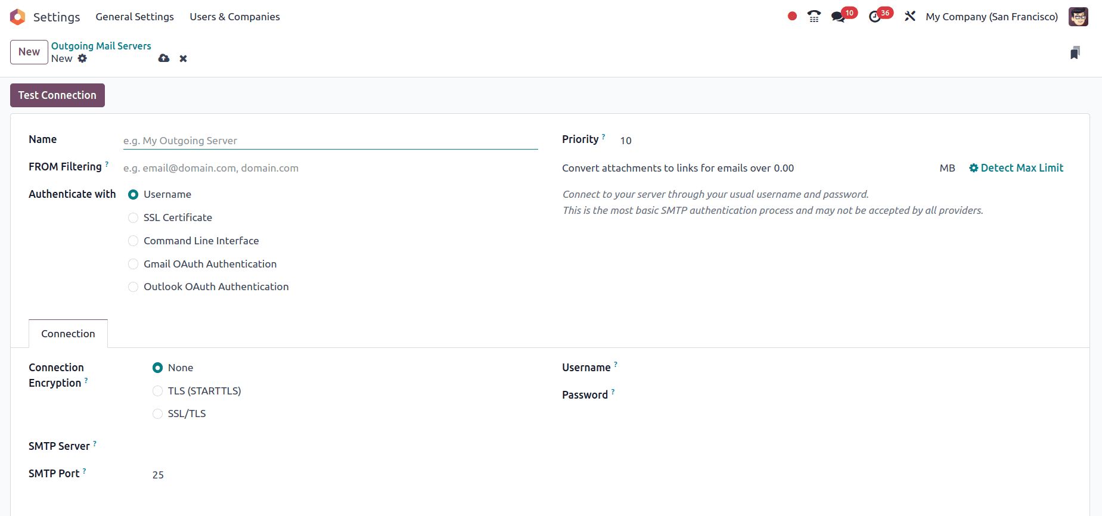Focus the FROM Filtering input field
The width and height of the screenshot is (1102, 516).
[330, 168]
